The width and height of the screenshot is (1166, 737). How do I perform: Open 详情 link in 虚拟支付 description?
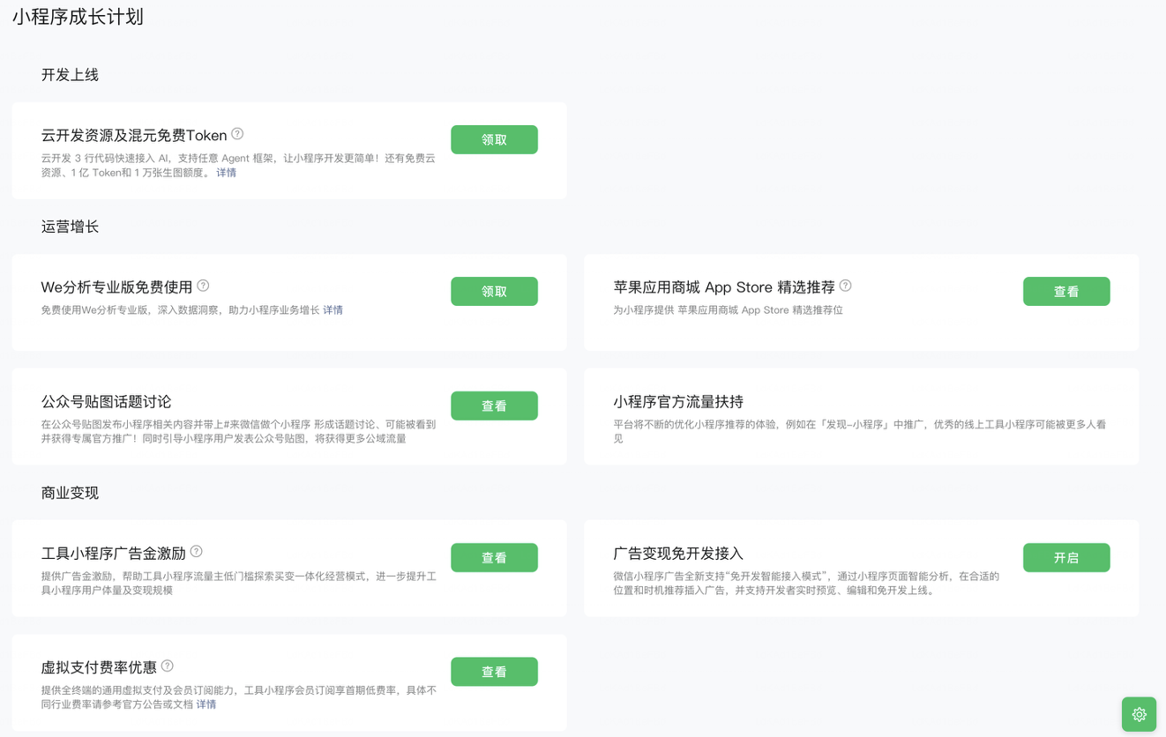206,704
